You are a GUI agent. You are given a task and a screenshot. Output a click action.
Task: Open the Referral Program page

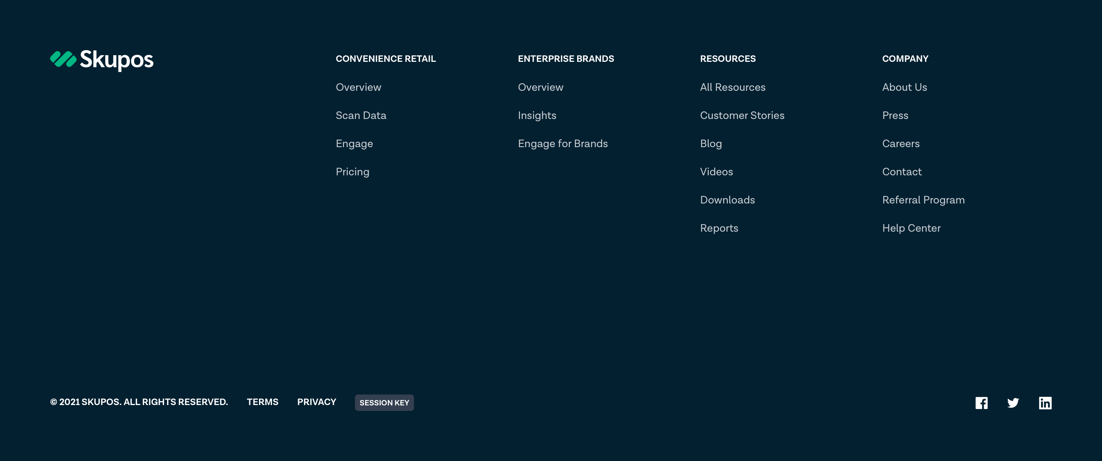pos(924,200)
